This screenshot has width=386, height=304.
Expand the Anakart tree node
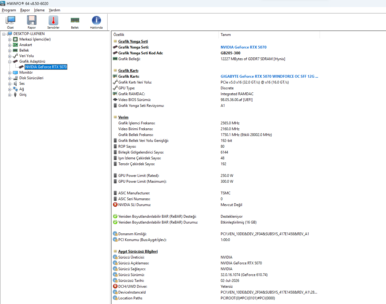tap(10, 45)
